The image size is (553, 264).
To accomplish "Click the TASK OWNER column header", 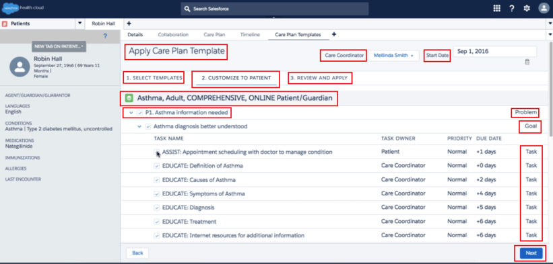I will pos(398,138).
